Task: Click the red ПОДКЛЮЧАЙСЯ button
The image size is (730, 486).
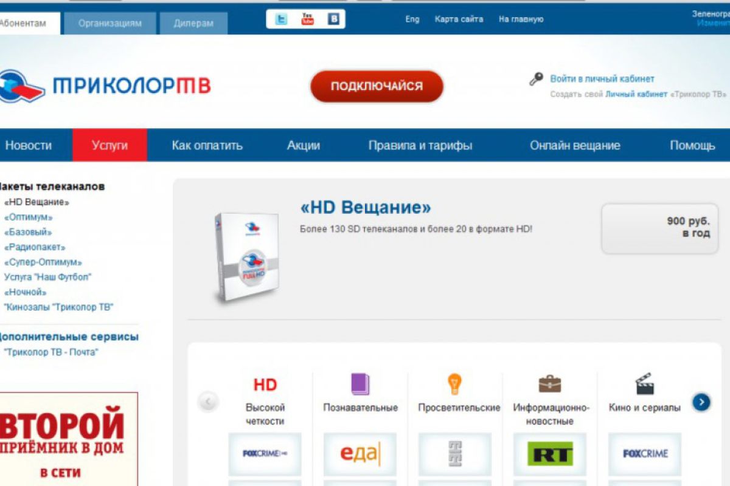Action: click(x=377, y=86)
